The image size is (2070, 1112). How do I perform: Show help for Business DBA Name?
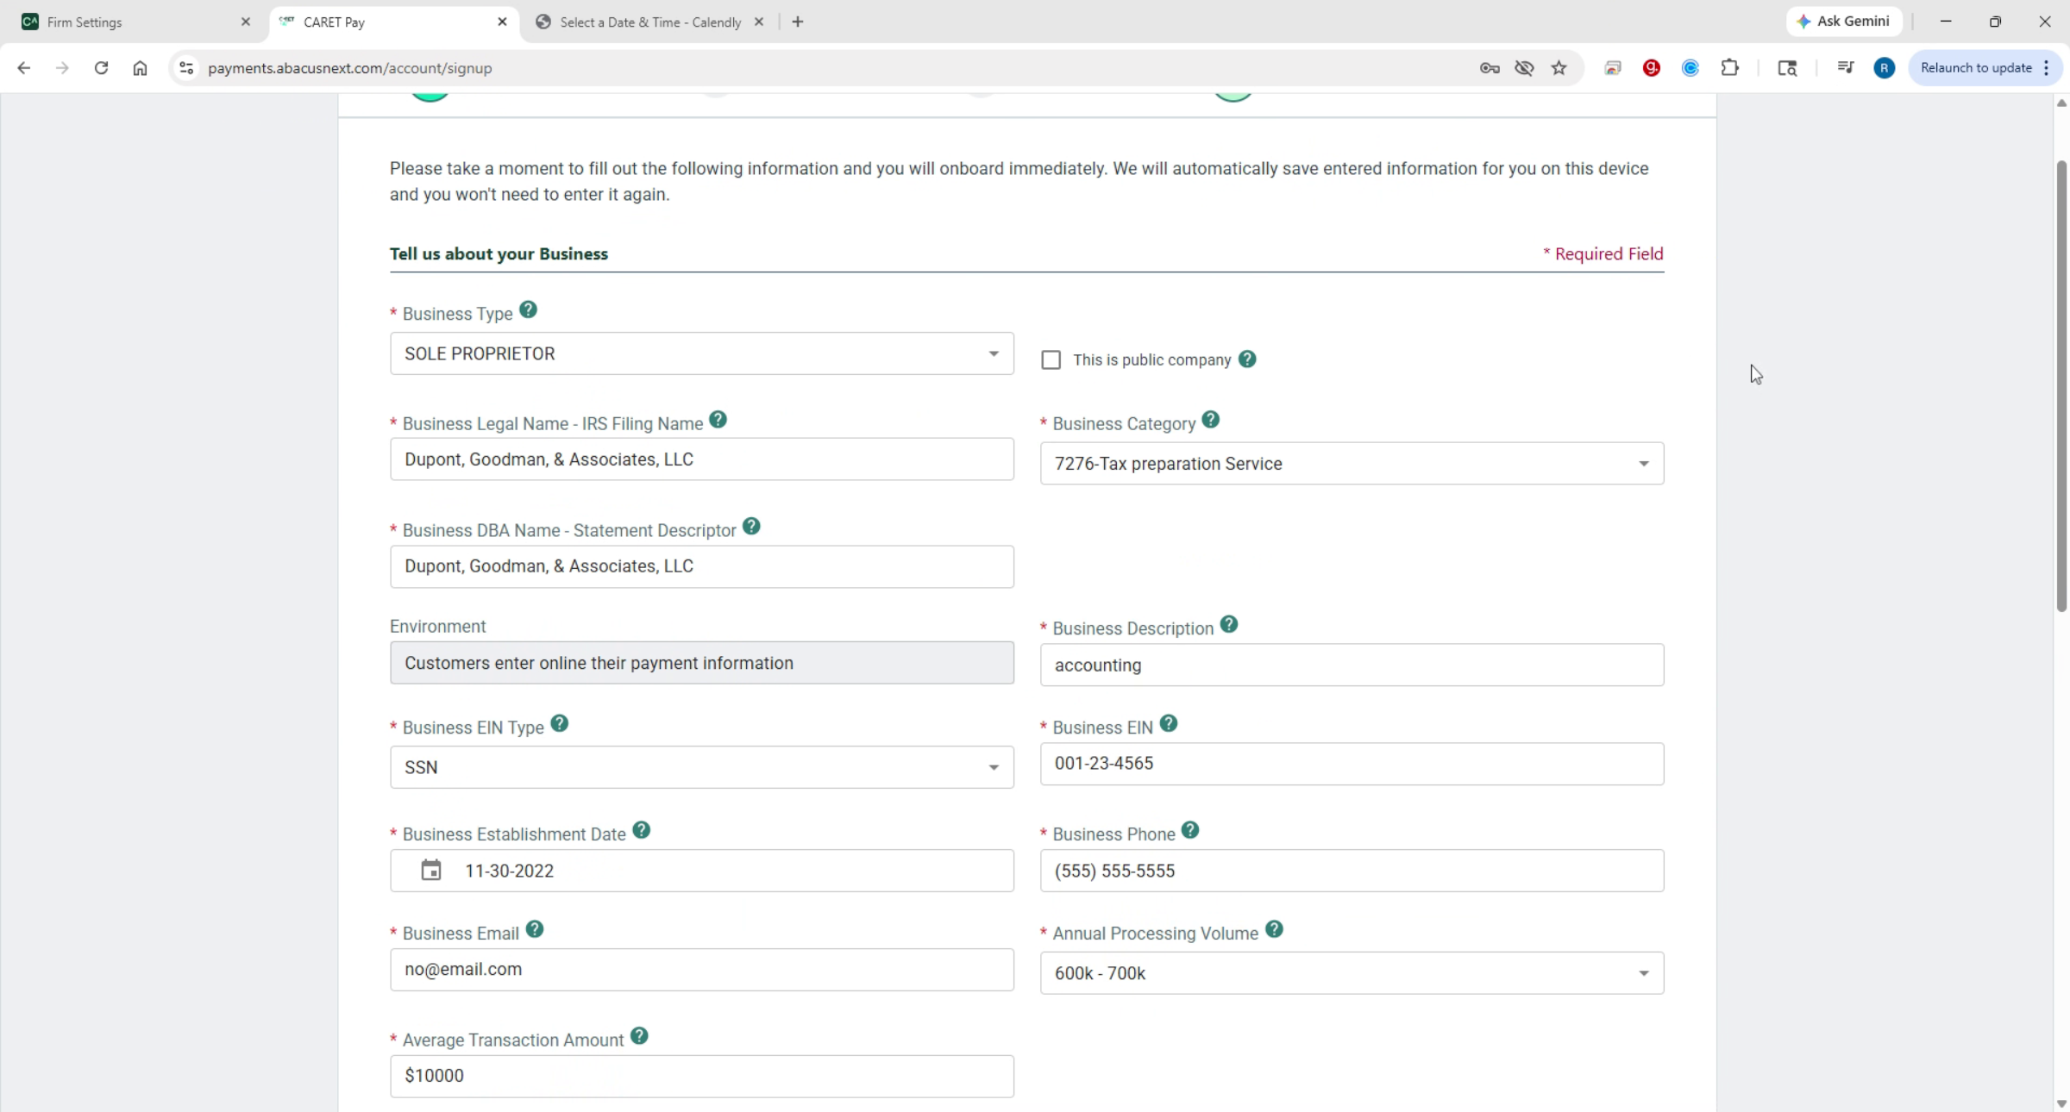pos(751,527)
